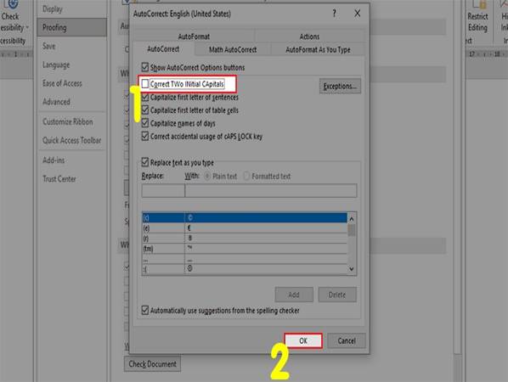508x382 pixels.
Task: Uncheck Show AutoCorrect Options buttons
Action: tap(145, 67)
